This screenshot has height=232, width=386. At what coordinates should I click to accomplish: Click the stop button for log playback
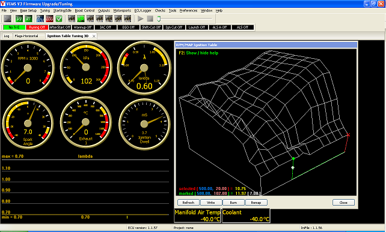click(150, 19)
